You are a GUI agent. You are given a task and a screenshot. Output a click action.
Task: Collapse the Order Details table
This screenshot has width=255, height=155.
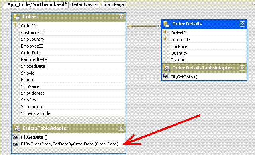242,24
